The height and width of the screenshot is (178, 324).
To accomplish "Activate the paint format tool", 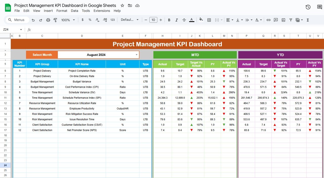I will coord(55,20).
